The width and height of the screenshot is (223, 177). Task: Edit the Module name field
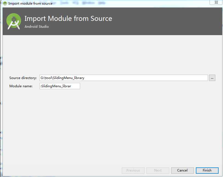[x=60, y=86]
